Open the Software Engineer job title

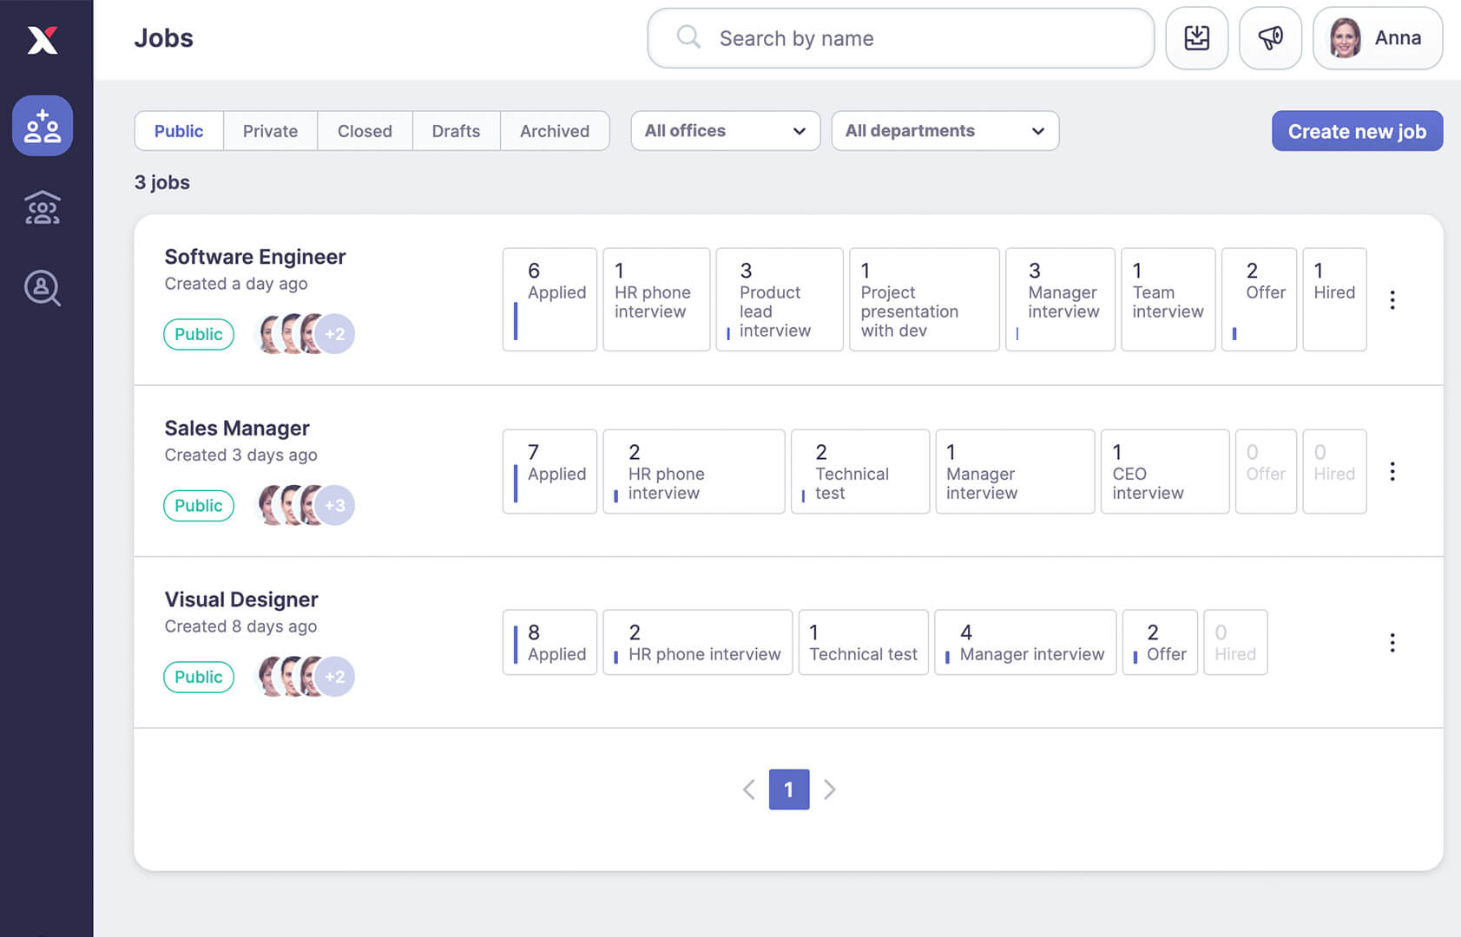tap(255, 257)
